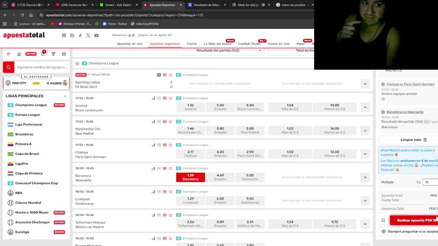
Task: Collapse the Ligas Principales section
Action: (x=65, y=96)
